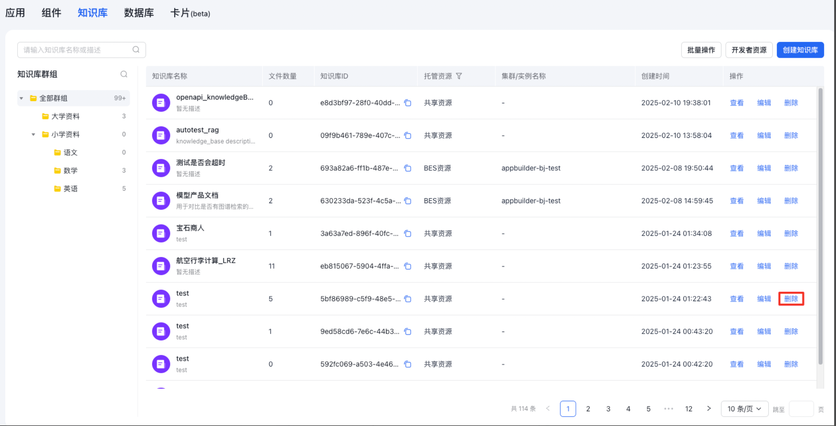Image resolution: width=836 pixels, height=426 pixels.
Task: Collapse the 全部群组 tree node
Action: point(21,98)
